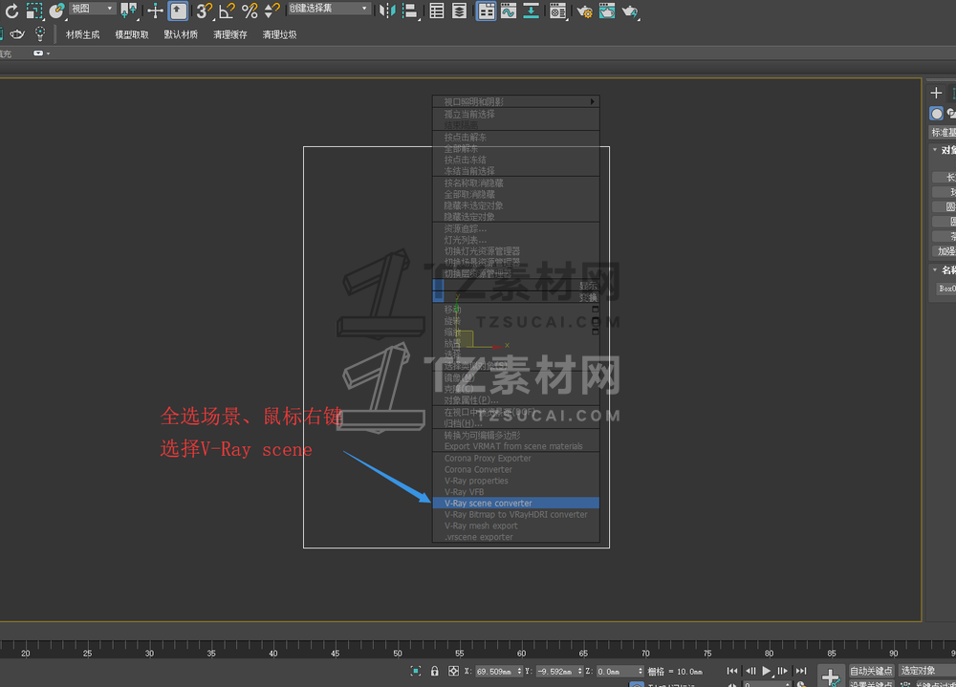Click the 自动关键点 auto key button
The image size is (956, 687).
click(x=872, y=671)
